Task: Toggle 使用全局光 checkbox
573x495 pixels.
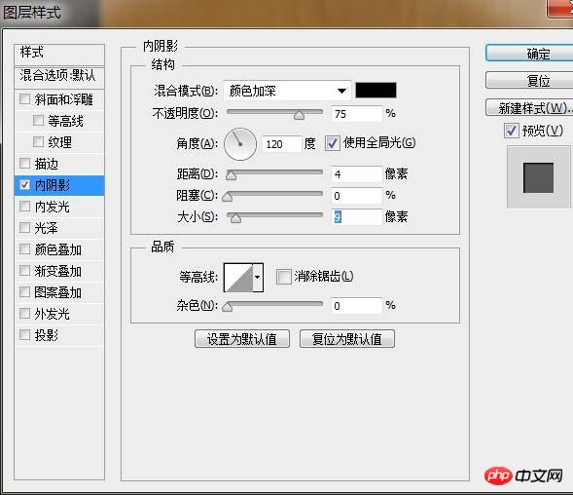Action: pyautogui.click(x=333, y=143)
